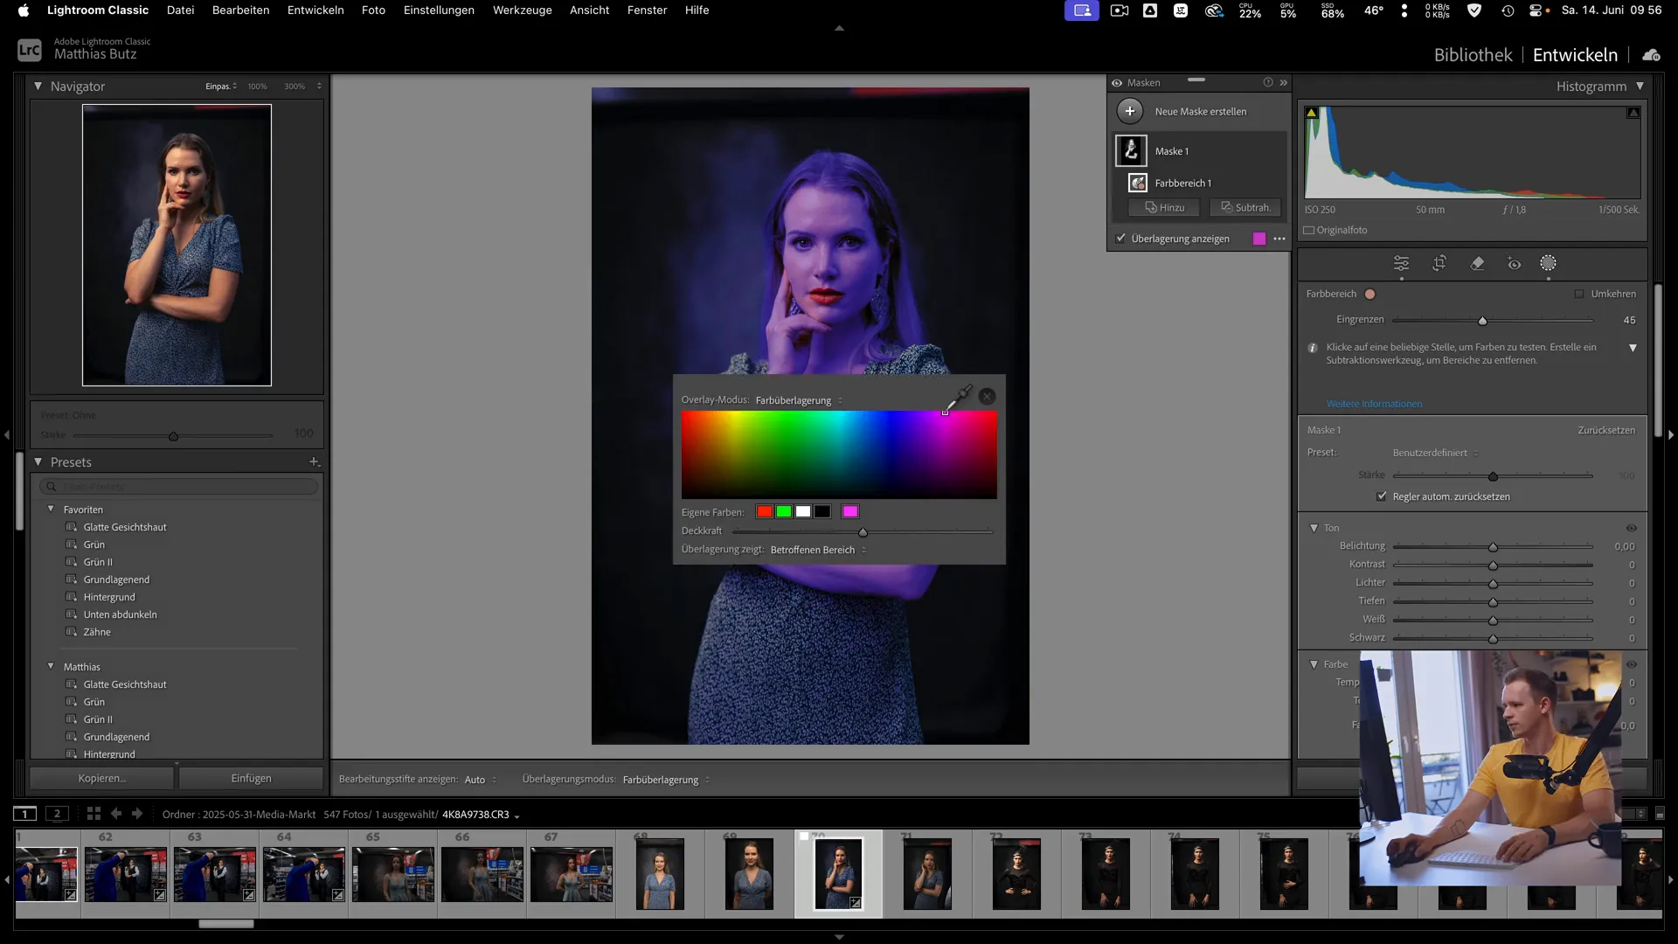1678x944 pixels.
Task: Select the masking tool icon
Action: (1548, 263)
